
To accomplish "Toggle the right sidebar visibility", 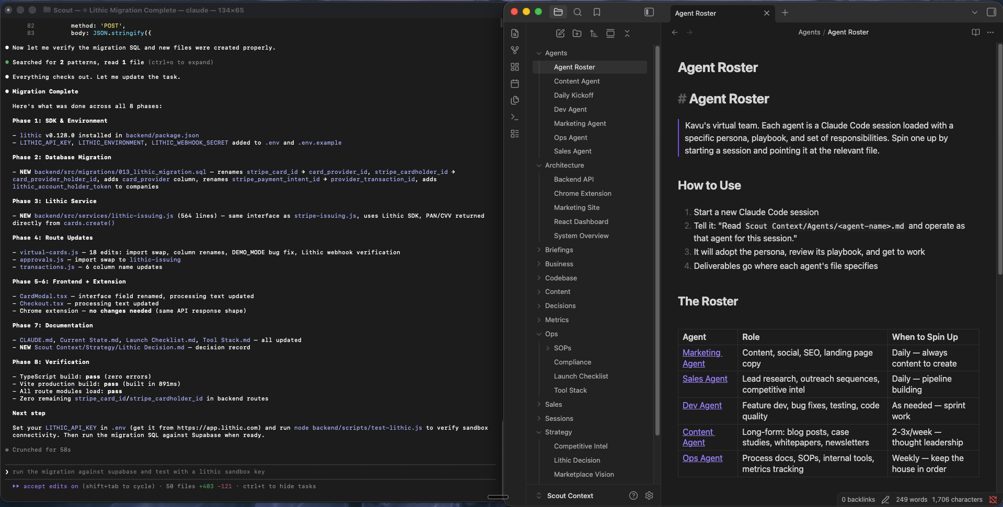I will coord(991,12).
